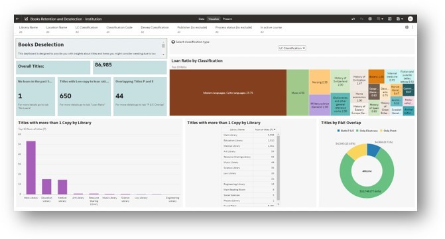Click the table vertical scrollbar

pyautogui.click(x=278, y=168)
